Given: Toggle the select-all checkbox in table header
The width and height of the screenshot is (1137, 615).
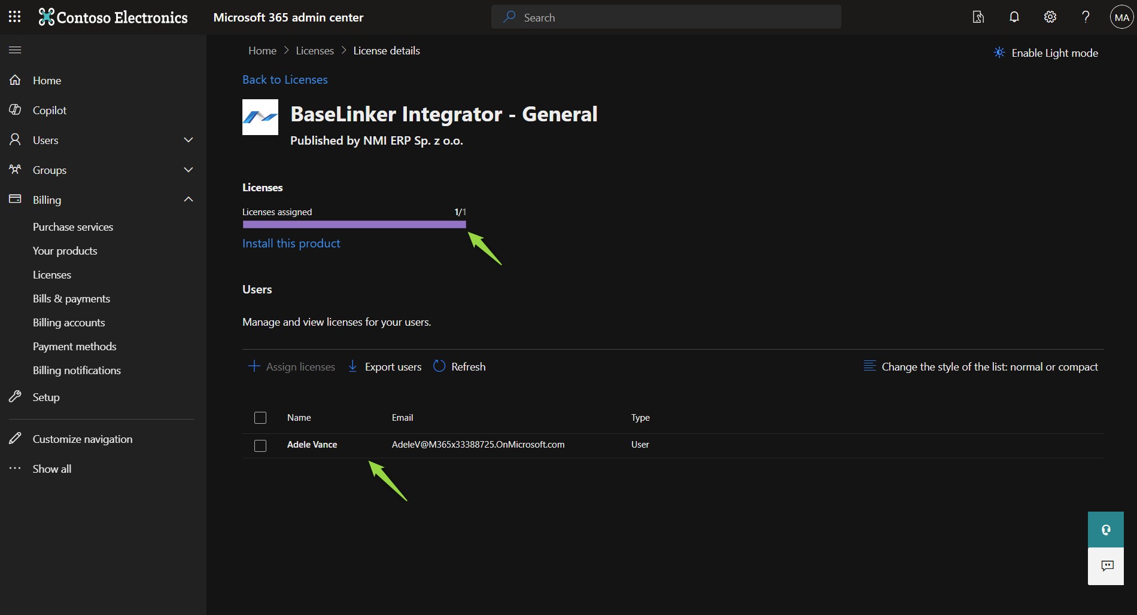Looking at the screenshot, I should point(260,418).
